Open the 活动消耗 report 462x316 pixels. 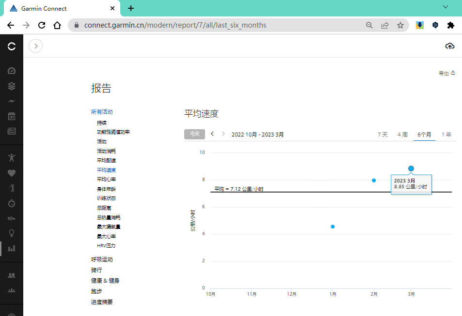pos(106,151)
